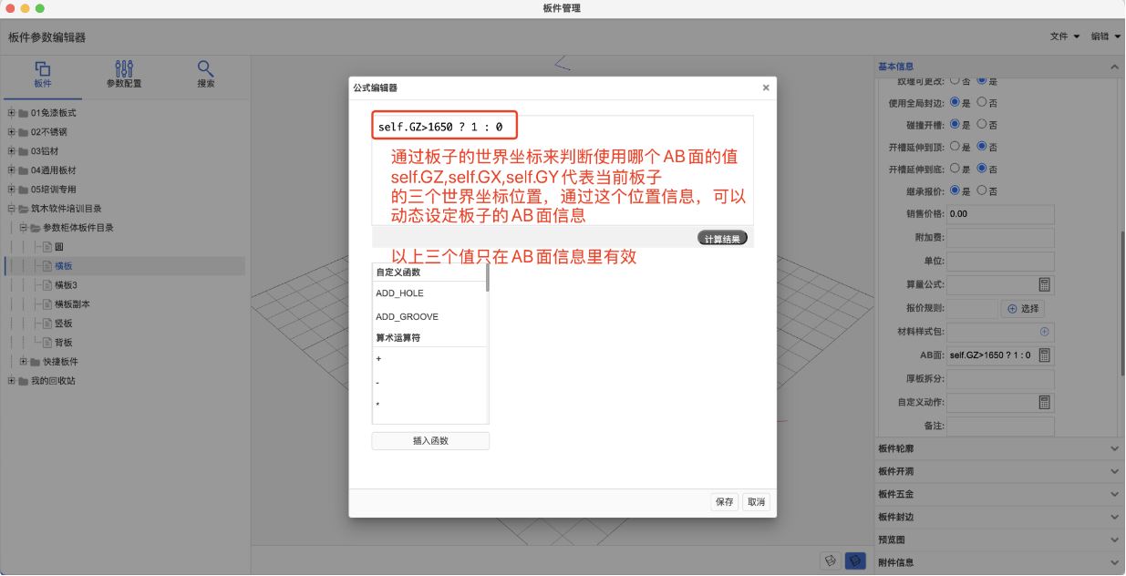This screenshot has width=1126, height=576.
Task: Open the 文件 menu
Action: pyautogui.click(x=1060, y=36)
